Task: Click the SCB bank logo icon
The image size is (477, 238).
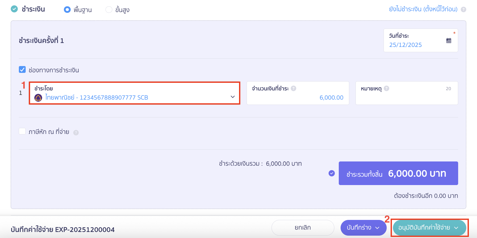Action: tap(38, 98)
